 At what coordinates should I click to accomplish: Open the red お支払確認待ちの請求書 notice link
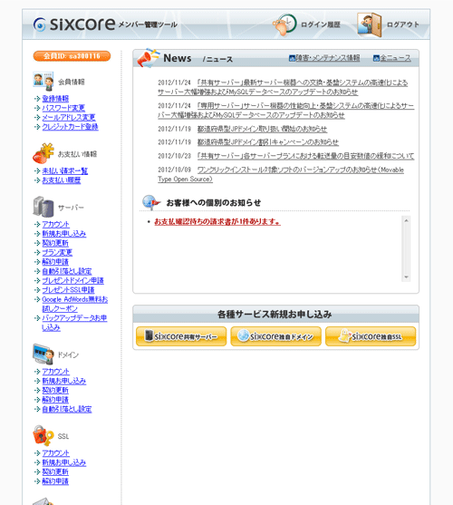click(x=217, y=221)
